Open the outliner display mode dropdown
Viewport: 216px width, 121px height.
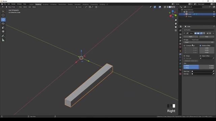point(186,7)
